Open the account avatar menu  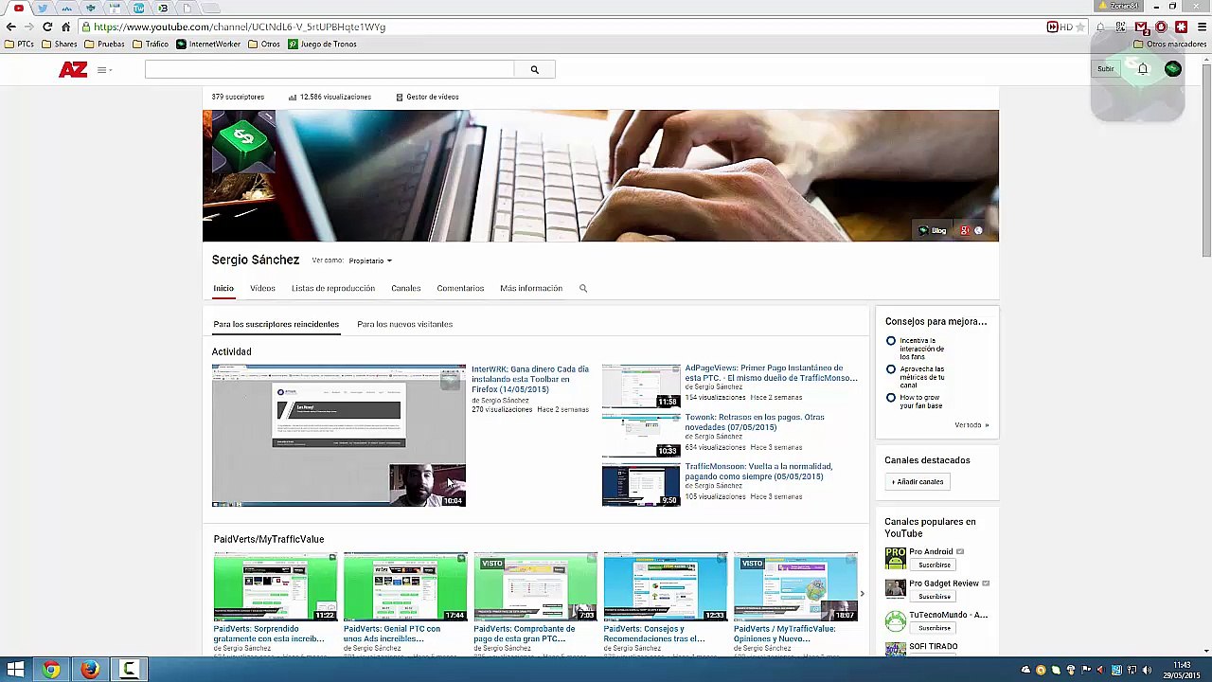click(1173, 69)
